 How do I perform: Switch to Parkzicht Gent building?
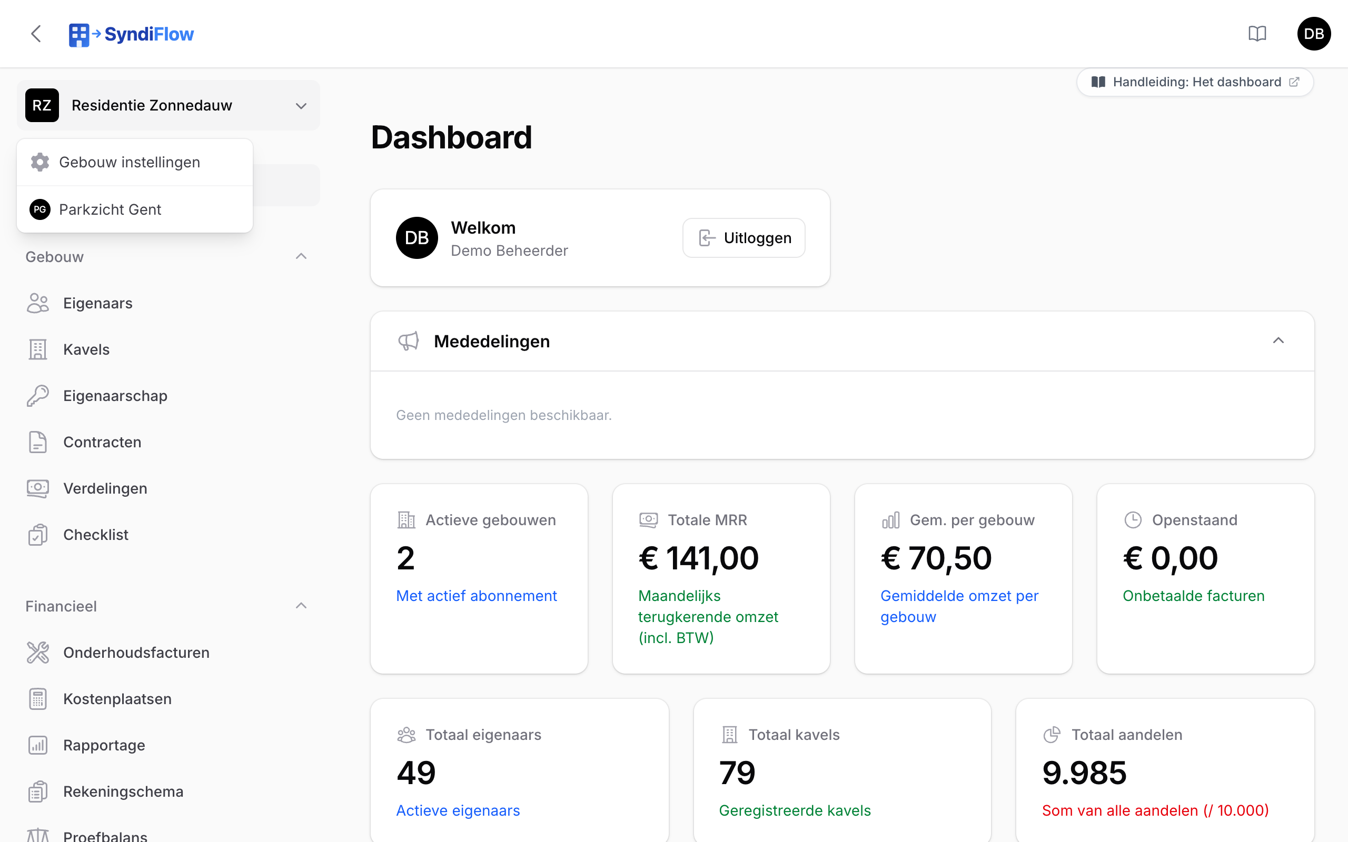point(135,209)
